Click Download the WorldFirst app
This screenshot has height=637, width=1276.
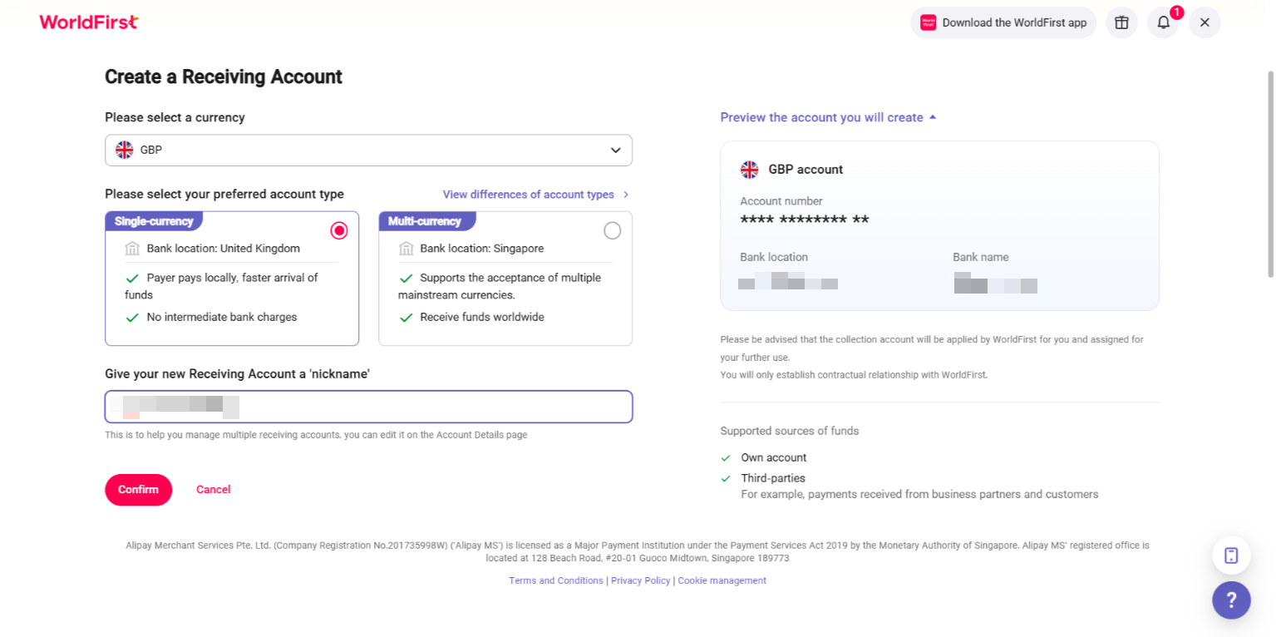1003,22
